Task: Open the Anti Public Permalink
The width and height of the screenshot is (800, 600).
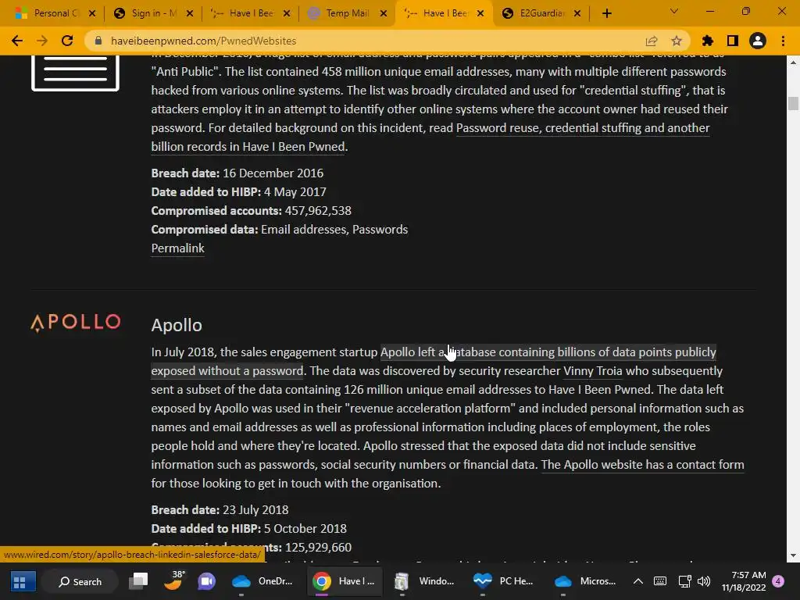Action: 177,248
